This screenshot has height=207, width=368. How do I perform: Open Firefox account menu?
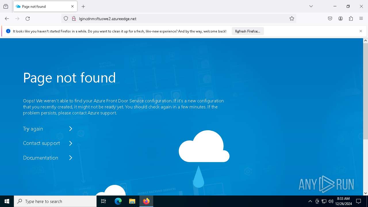tap(340, 19)
